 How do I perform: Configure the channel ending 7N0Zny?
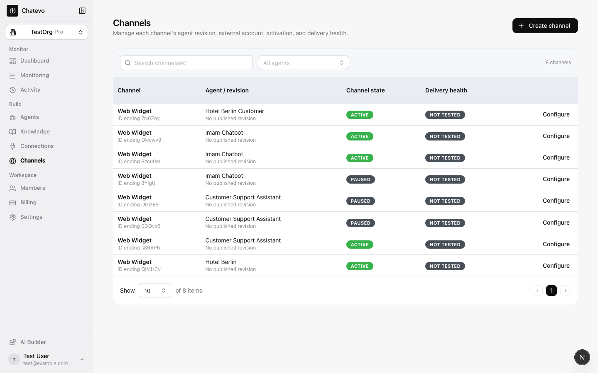(x=556, y=115)
